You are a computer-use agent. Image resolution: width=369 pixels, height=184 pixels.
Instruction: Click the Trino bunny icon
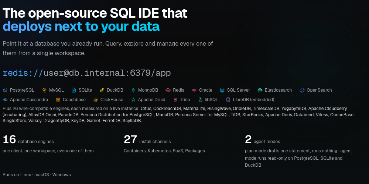click(175, 100)
